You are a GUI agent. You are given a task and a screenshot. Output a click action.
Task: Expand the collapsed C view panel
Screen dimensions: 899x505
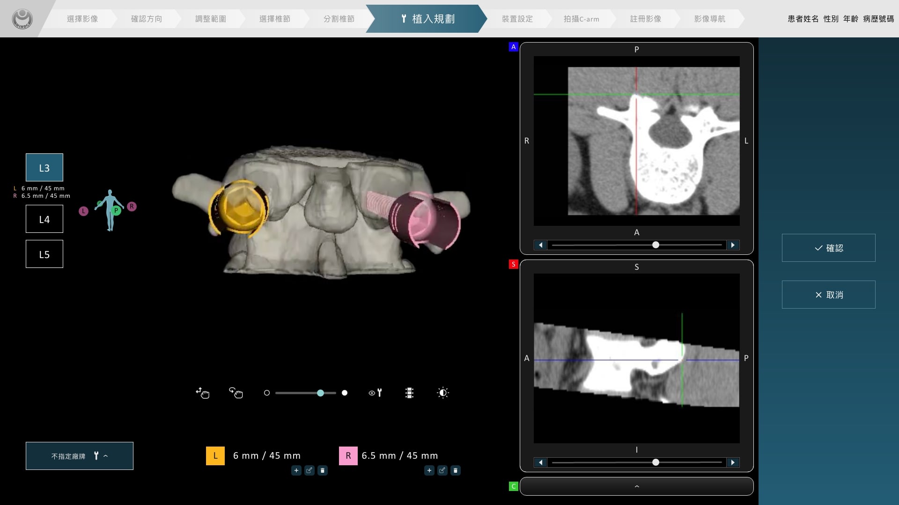[x=636, y=486]
